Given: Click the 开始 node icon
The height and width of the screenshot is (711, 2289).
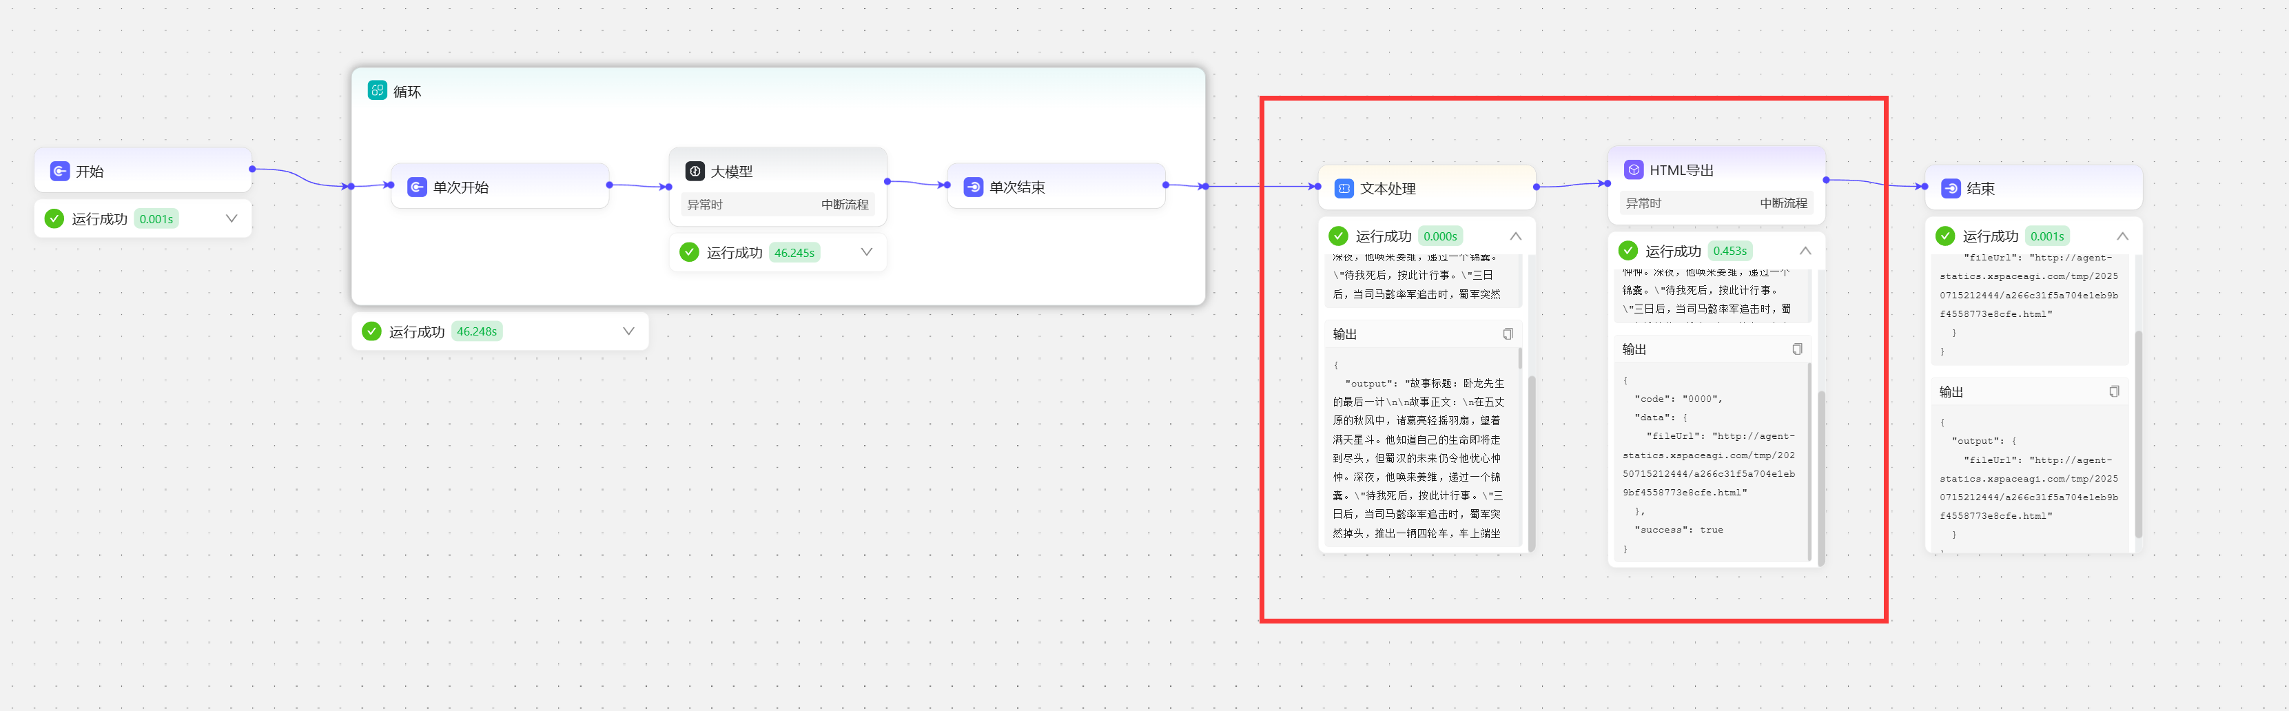Looking at the screenshot, I should (x=59, y=172).
